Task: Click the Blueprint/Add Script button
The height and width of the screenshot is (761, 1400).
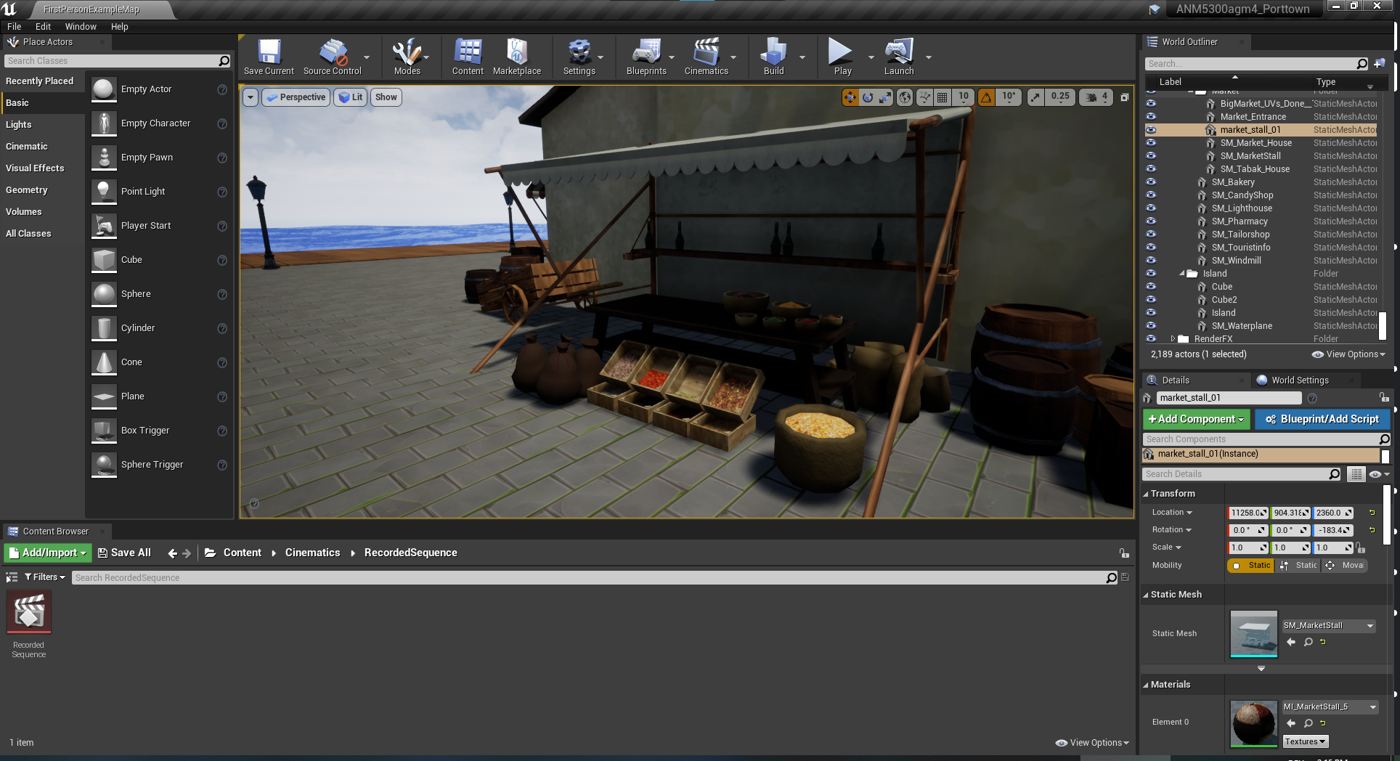Action: click(x=1322, y=419)
